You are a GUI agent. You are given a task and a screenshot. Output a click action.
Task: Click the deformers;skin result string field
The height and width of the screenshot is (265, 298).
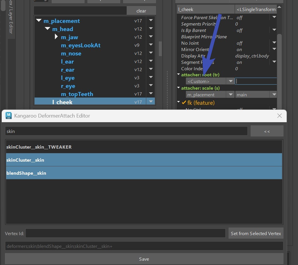144,246
